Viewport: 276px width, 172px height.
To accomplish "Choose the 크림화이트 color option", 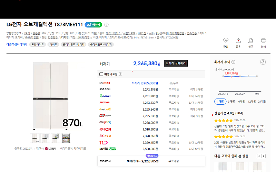I will click(38, 45).
